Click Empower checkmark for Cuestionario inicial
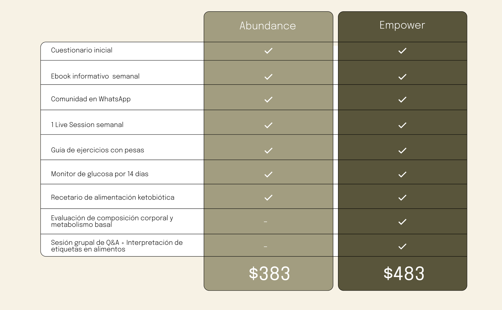This screenshot has width=502, height=310. [402, 51]
